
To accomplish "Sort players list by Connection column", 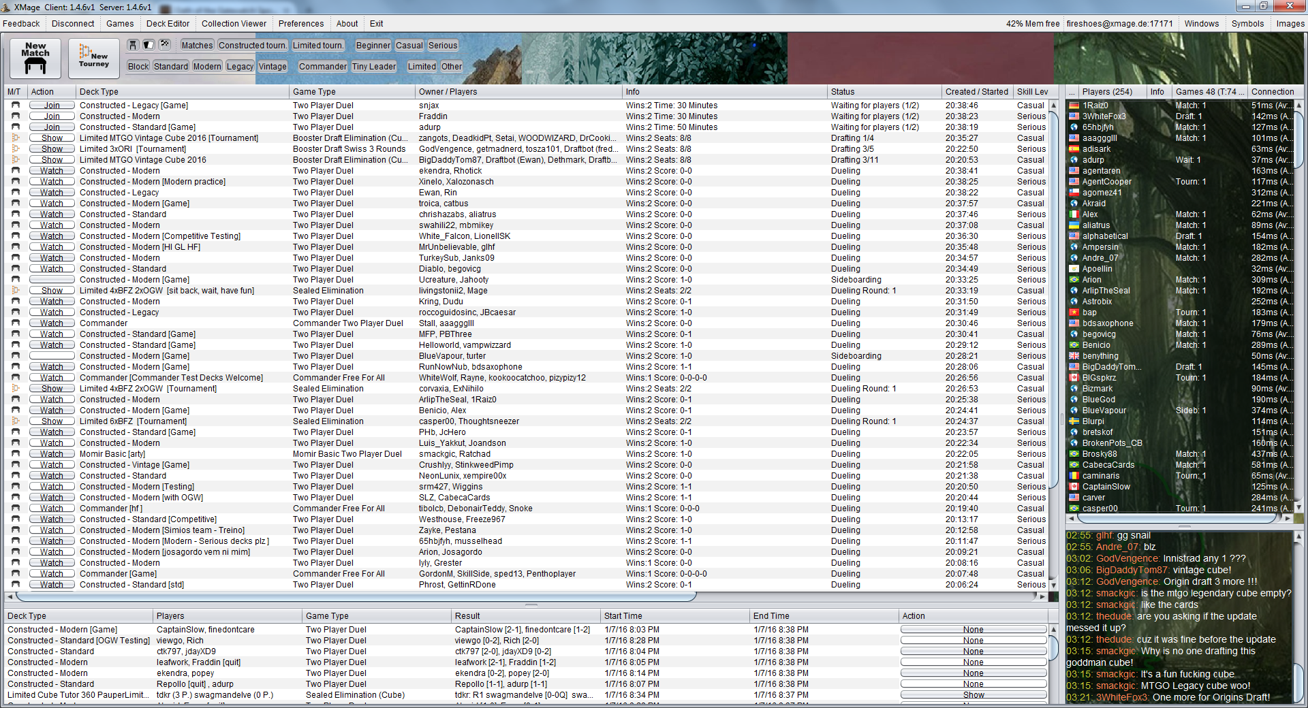I will point(1272,92).
